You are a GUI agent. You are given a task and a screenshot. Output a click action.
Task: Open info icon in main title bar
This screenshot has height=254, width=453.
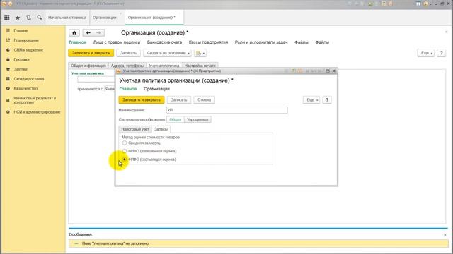click(x=426, y=4)
